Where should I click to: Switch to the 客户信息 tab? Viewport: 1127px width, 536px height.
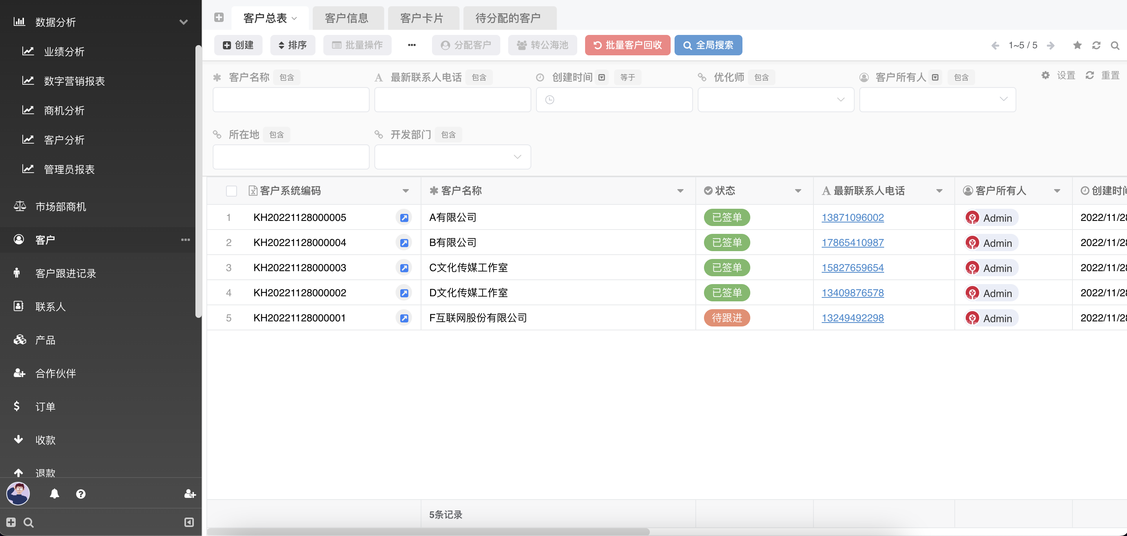click(x=348, y=18)
